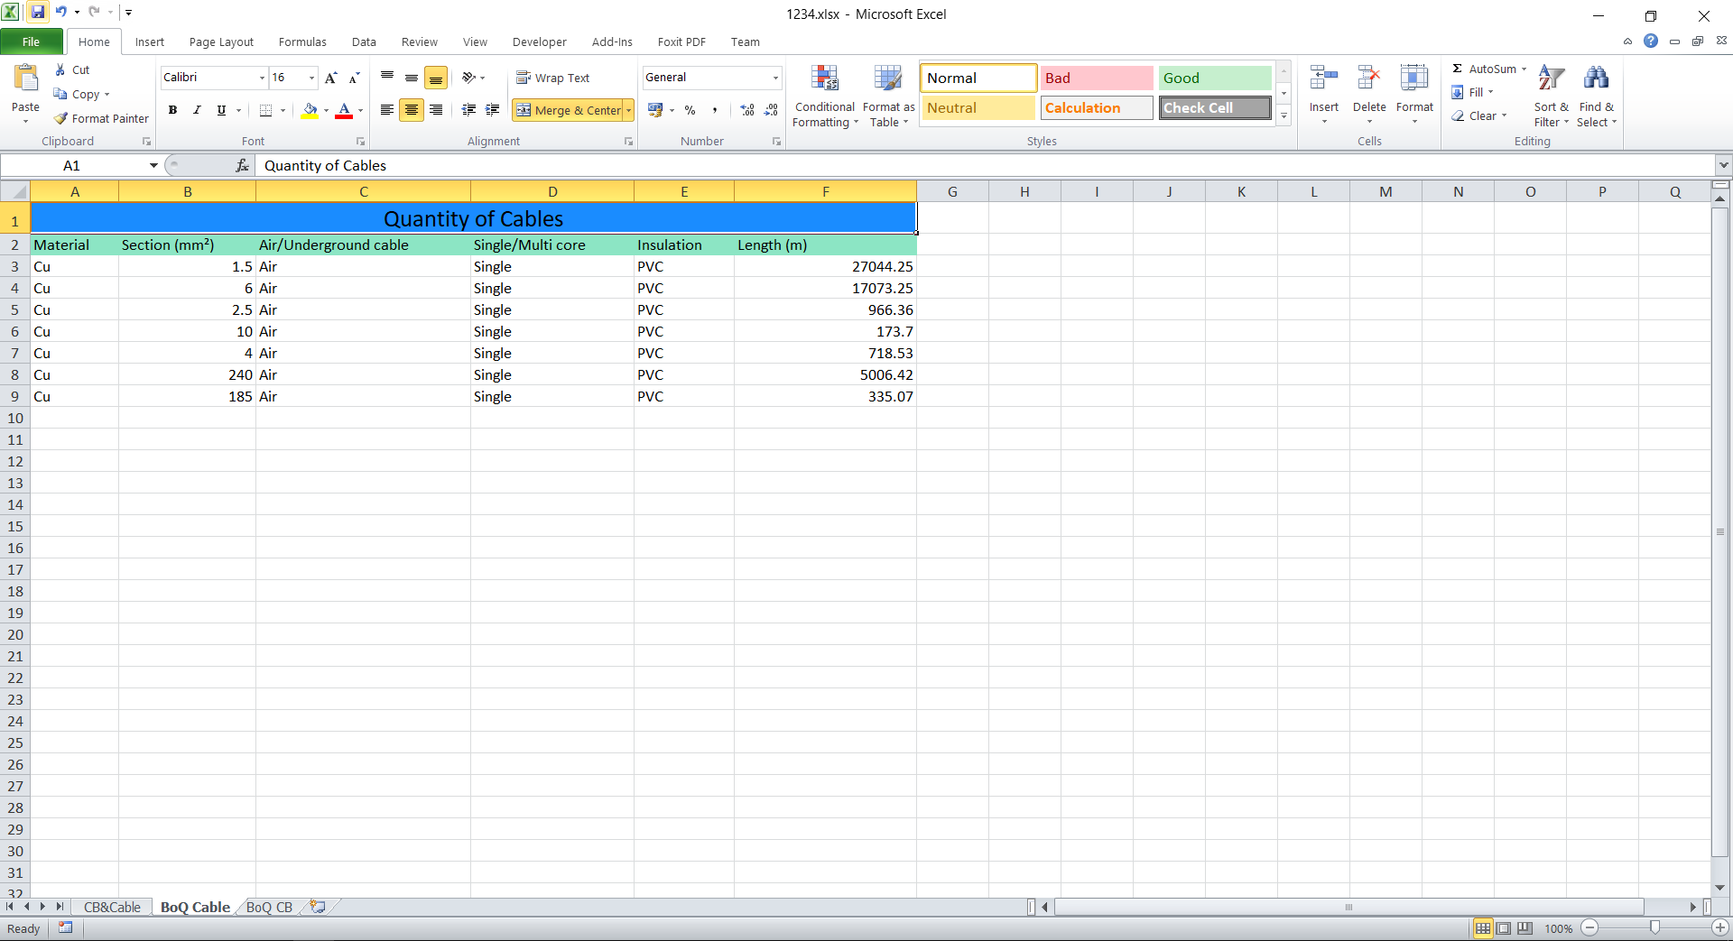Expand AutoSum dropdown arrow
The width and height of the screenshot is (1733, 941).
click(1524, 69)
